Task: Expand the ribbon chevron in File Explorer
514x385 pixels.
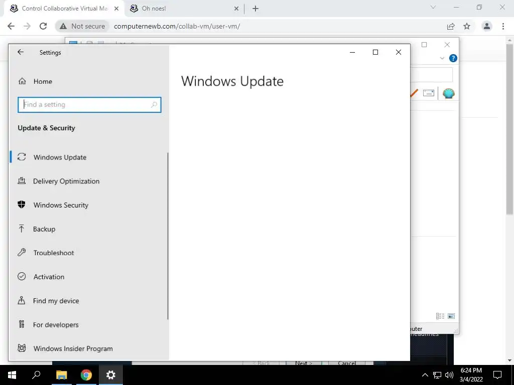Action: tap(442, 58)
